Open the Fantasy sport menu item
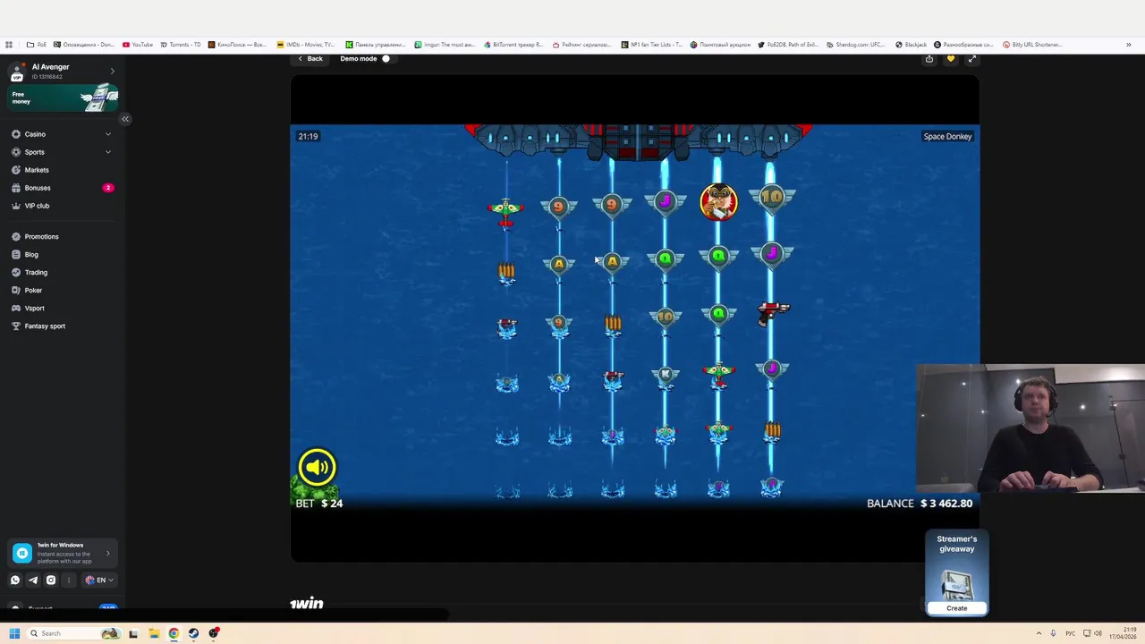 pos(45,326)
